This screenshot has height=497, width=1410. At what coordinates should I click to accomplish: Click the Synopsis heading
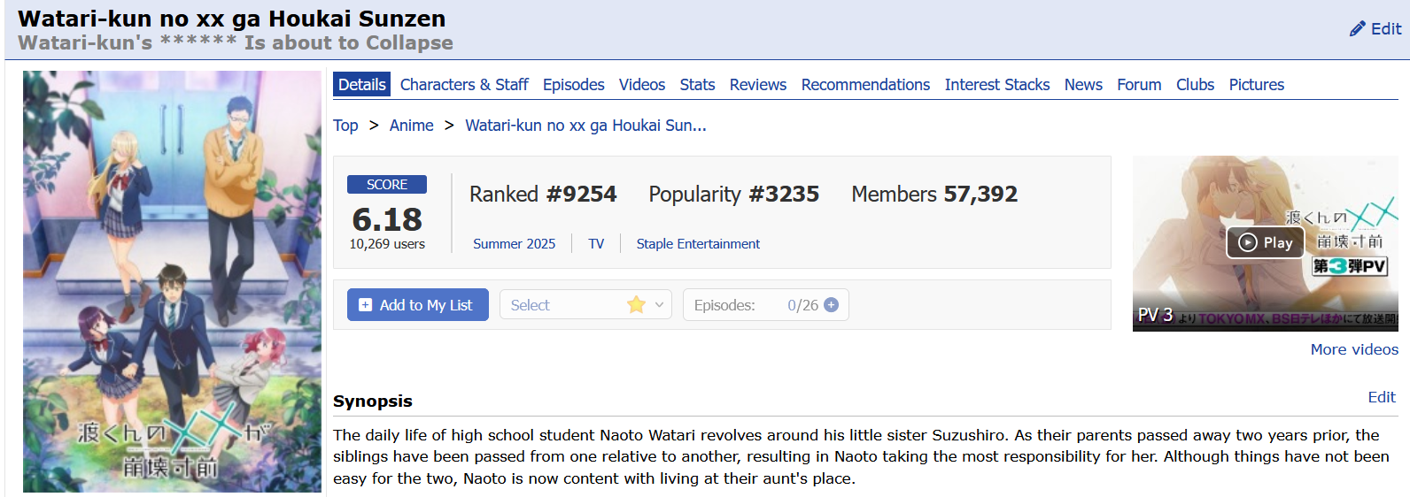373,401
